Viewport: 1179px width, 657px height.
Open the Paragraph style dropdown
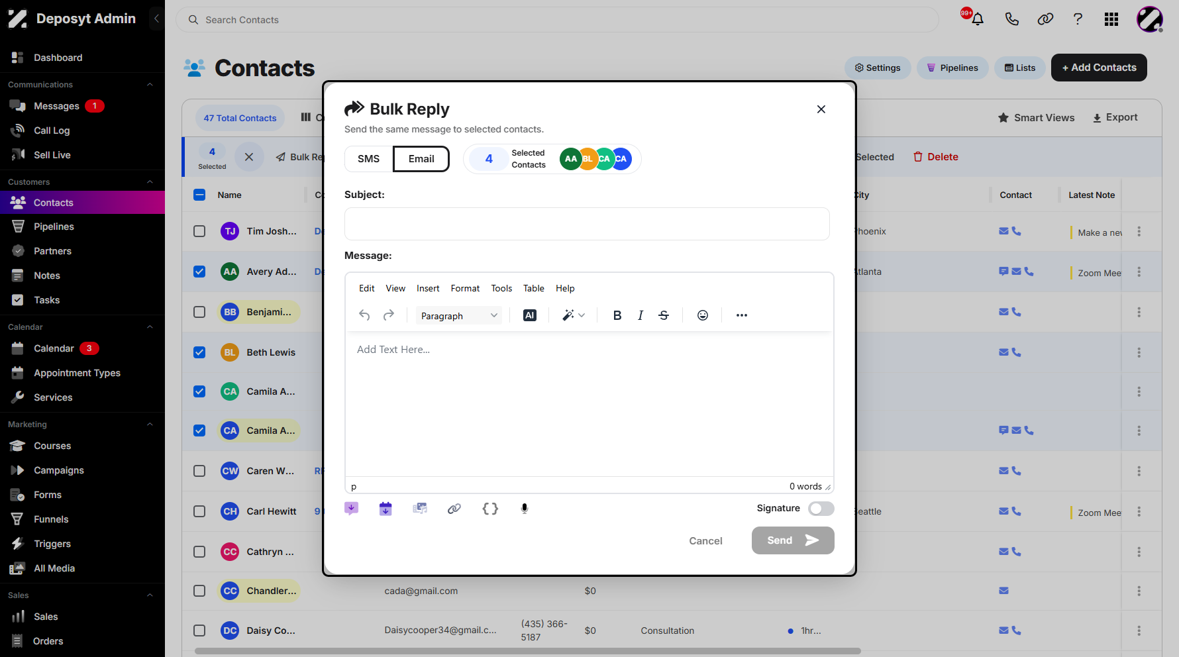click(459, 316)
